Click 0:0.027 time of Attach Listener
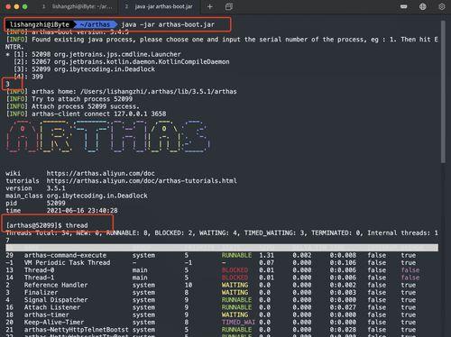The height and width of the screenshot is (337, 451). click(x=343, y=307)
